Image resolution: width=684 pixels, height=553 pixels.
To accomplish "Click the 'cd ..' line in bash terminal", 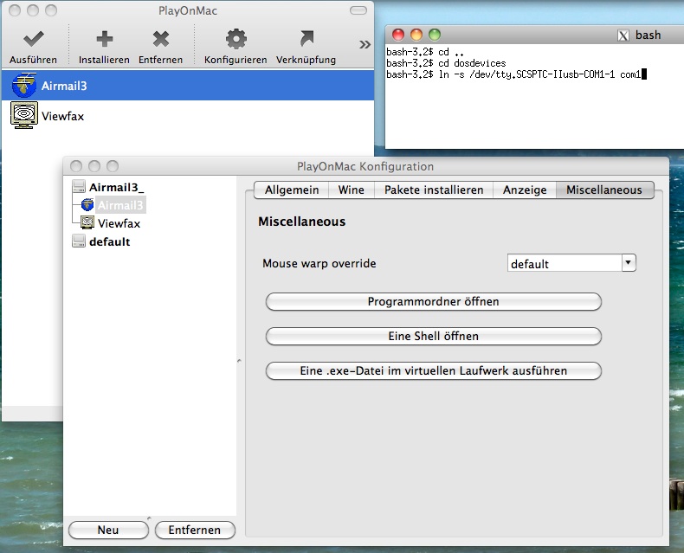I will coord(425,52).
